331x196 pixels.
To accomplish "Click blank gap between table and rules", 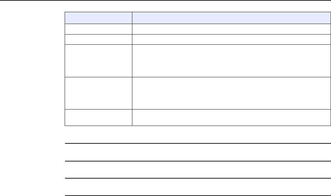I will click(197, 135).
